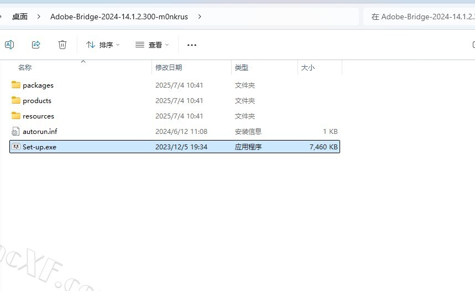Sort by 修改日期 column header

[169, 68]
